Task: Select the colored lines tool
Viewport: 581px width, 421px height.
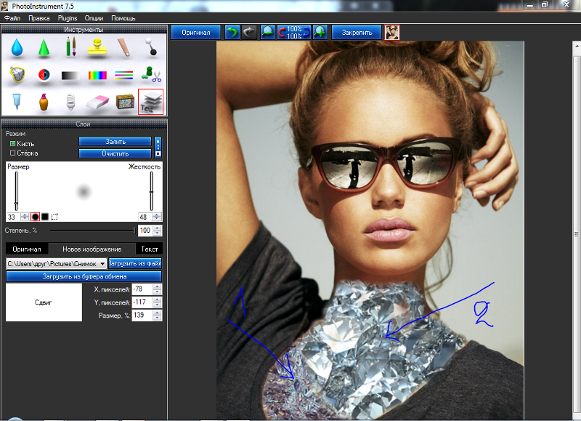Action: pyautogui.click(x=123, y=76)
